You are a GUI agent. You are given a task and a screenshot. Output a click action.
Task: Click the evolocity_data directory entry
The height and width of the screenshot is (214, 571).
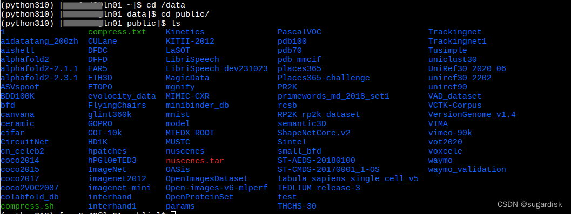tap(122, 96)
